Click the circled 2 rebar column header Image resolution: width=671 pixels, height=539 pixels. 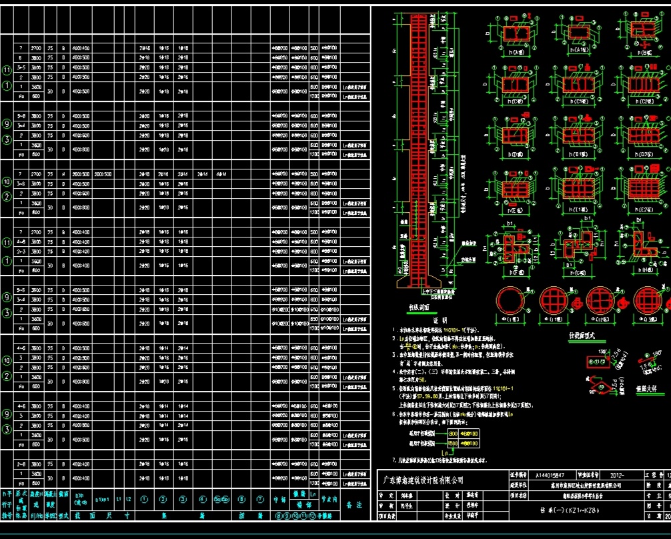coord(163,499)
